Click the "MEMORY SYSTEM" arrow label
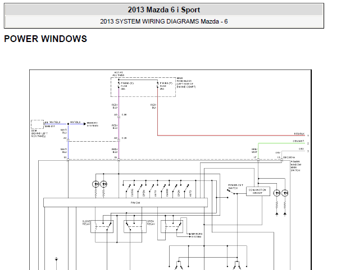341x270 pixels. coord(93,124)
